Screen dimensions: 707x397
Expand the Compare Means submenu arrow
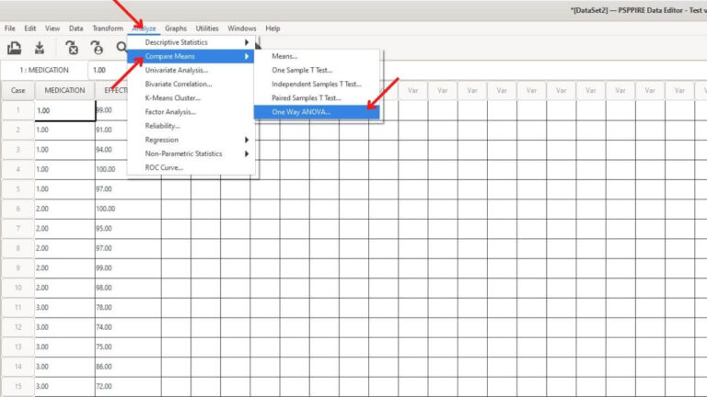click(247, 56)
